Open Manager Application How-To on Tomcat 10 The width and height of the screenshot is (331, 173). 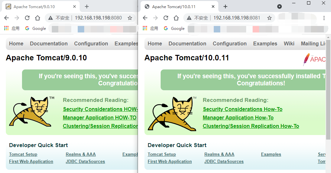[238, 117]
